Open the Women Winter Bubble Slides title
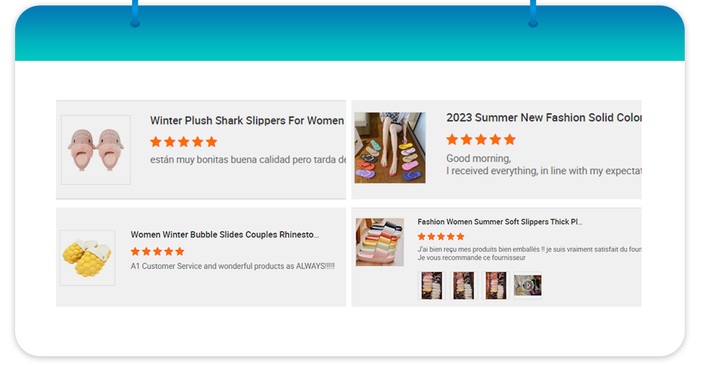This screenshot has width=701, height=365. [225, 235]
